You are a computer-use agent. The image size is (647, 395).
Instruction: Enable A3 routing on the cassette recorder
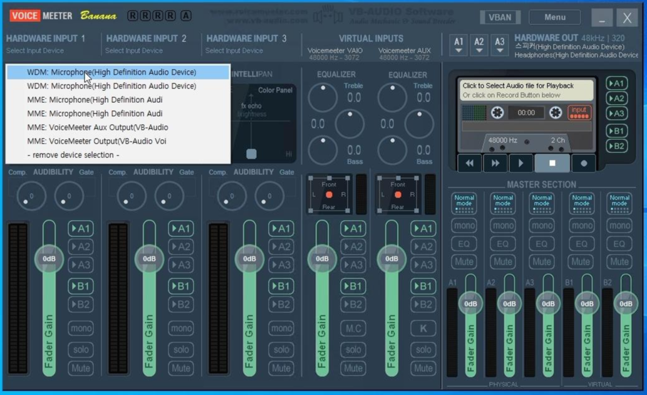[x=616, y=113]
